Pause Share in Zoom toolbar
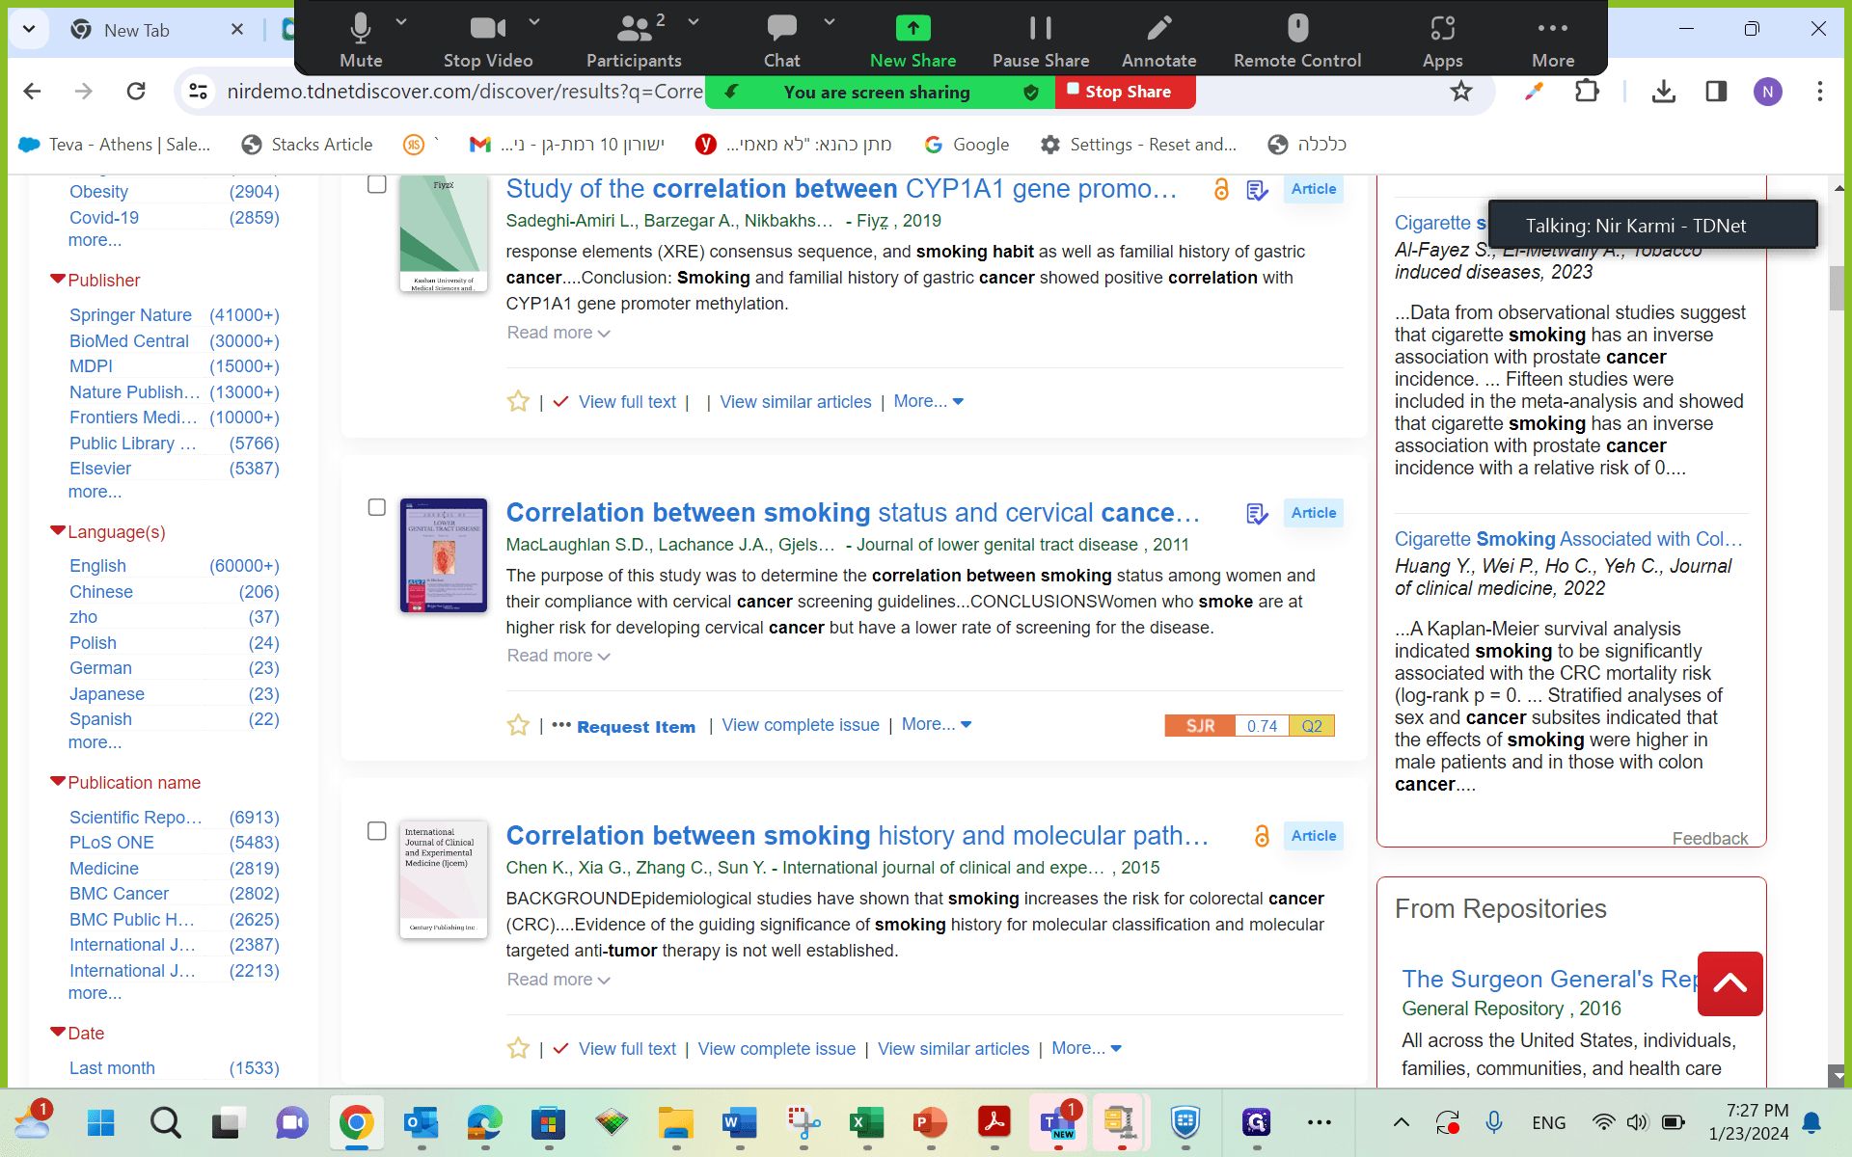The height and width of the screenshot is (1157, 1852). (x=1041, y=39)
